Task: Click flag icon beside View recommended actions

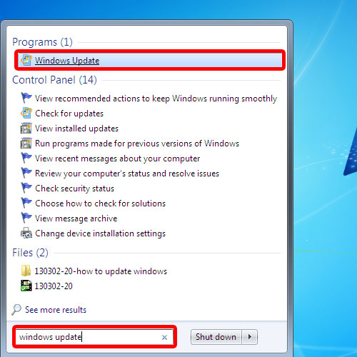Action: 26,98
